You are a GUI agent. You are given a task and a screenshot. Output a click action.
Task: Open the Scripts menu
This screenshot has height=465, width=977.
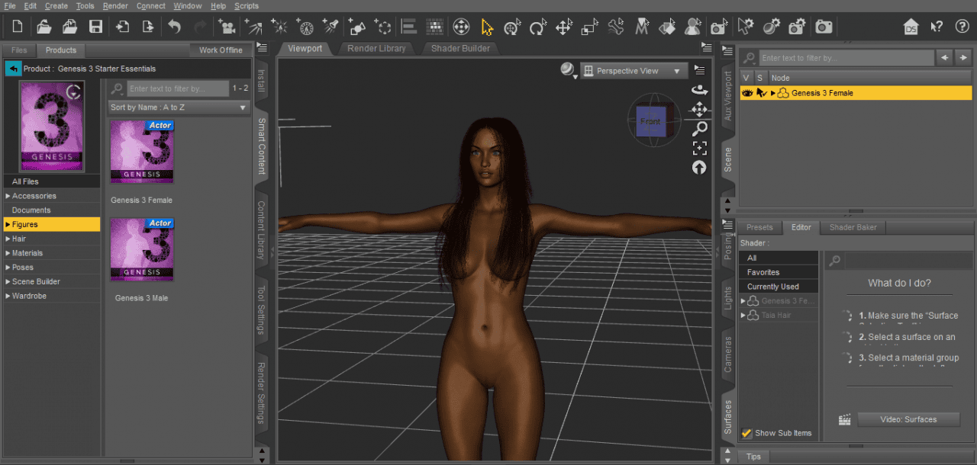tap(247, 6)
